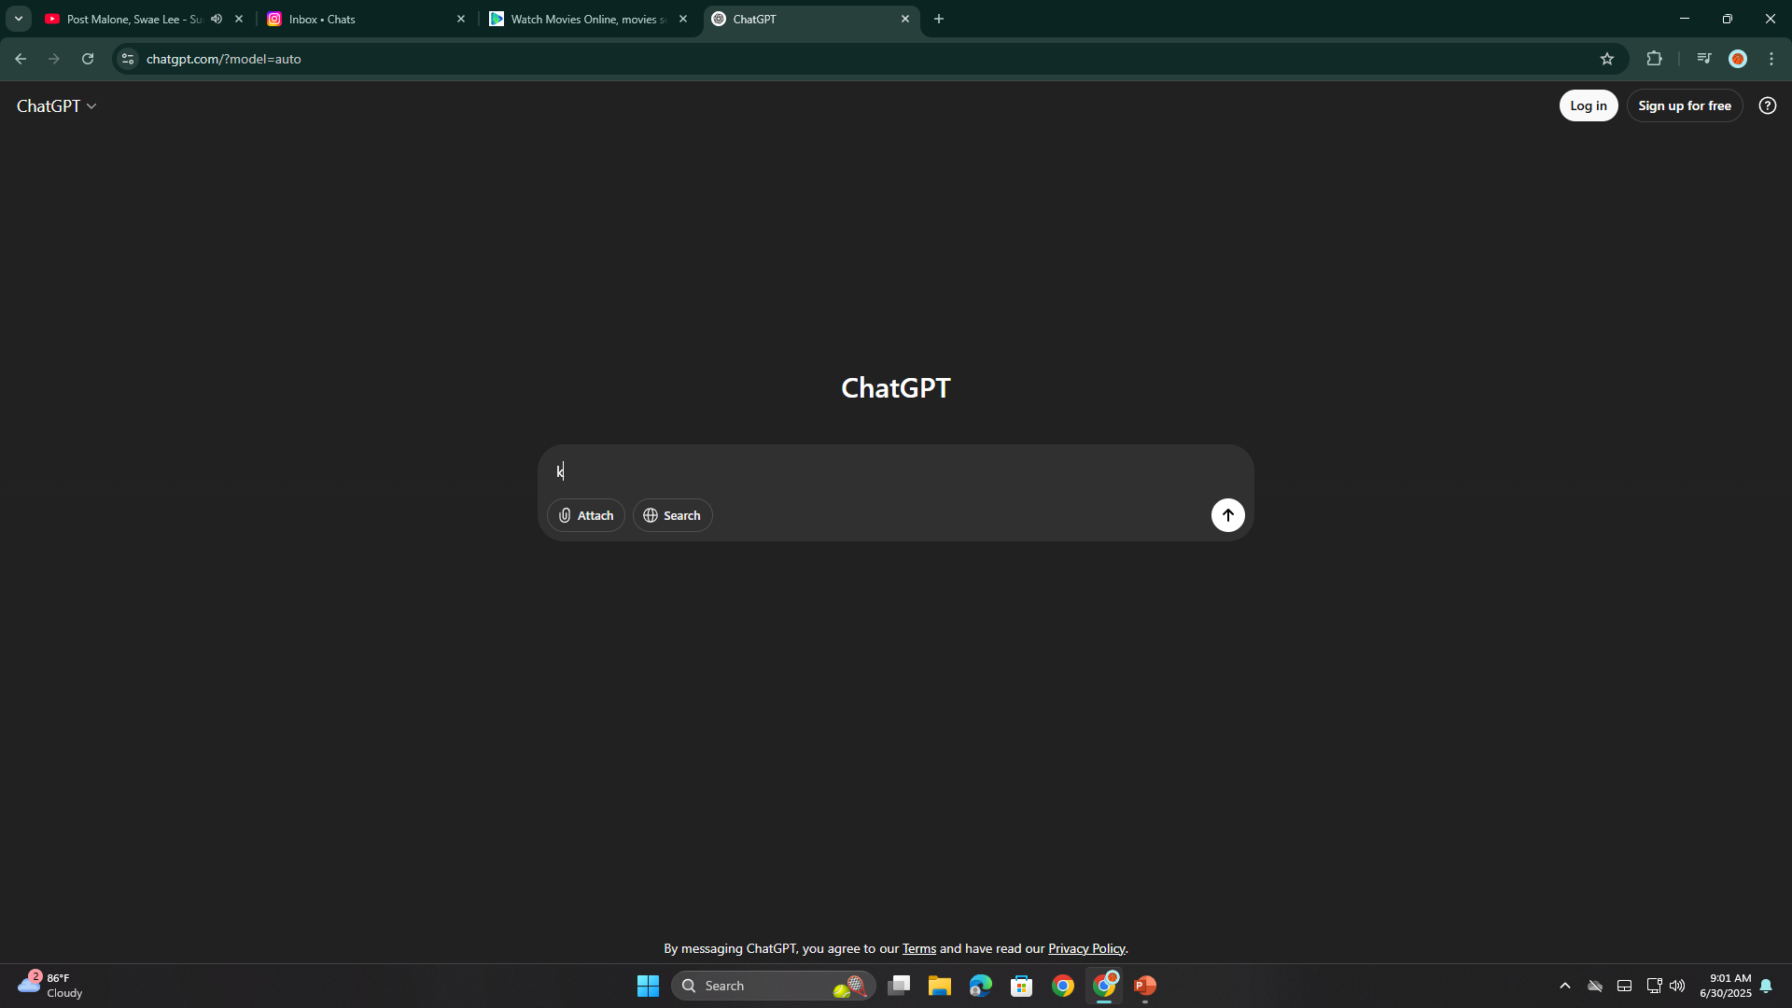
Task: Open the notifications bell icon
Action: 1766,986
